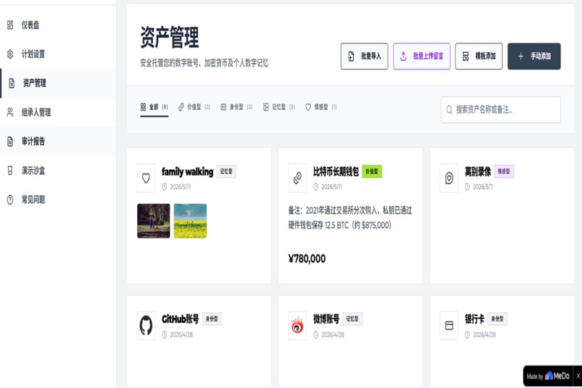Open 常见问题 in the sidebar
The image size is (582, 388).
(x=58, y=199)
